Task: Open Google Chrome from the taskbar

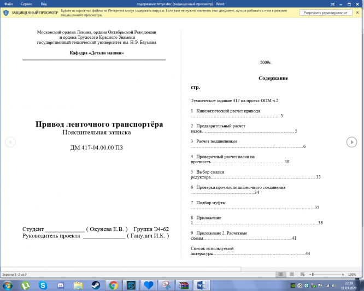Action: pyautogui.click(x=113, y=285)
